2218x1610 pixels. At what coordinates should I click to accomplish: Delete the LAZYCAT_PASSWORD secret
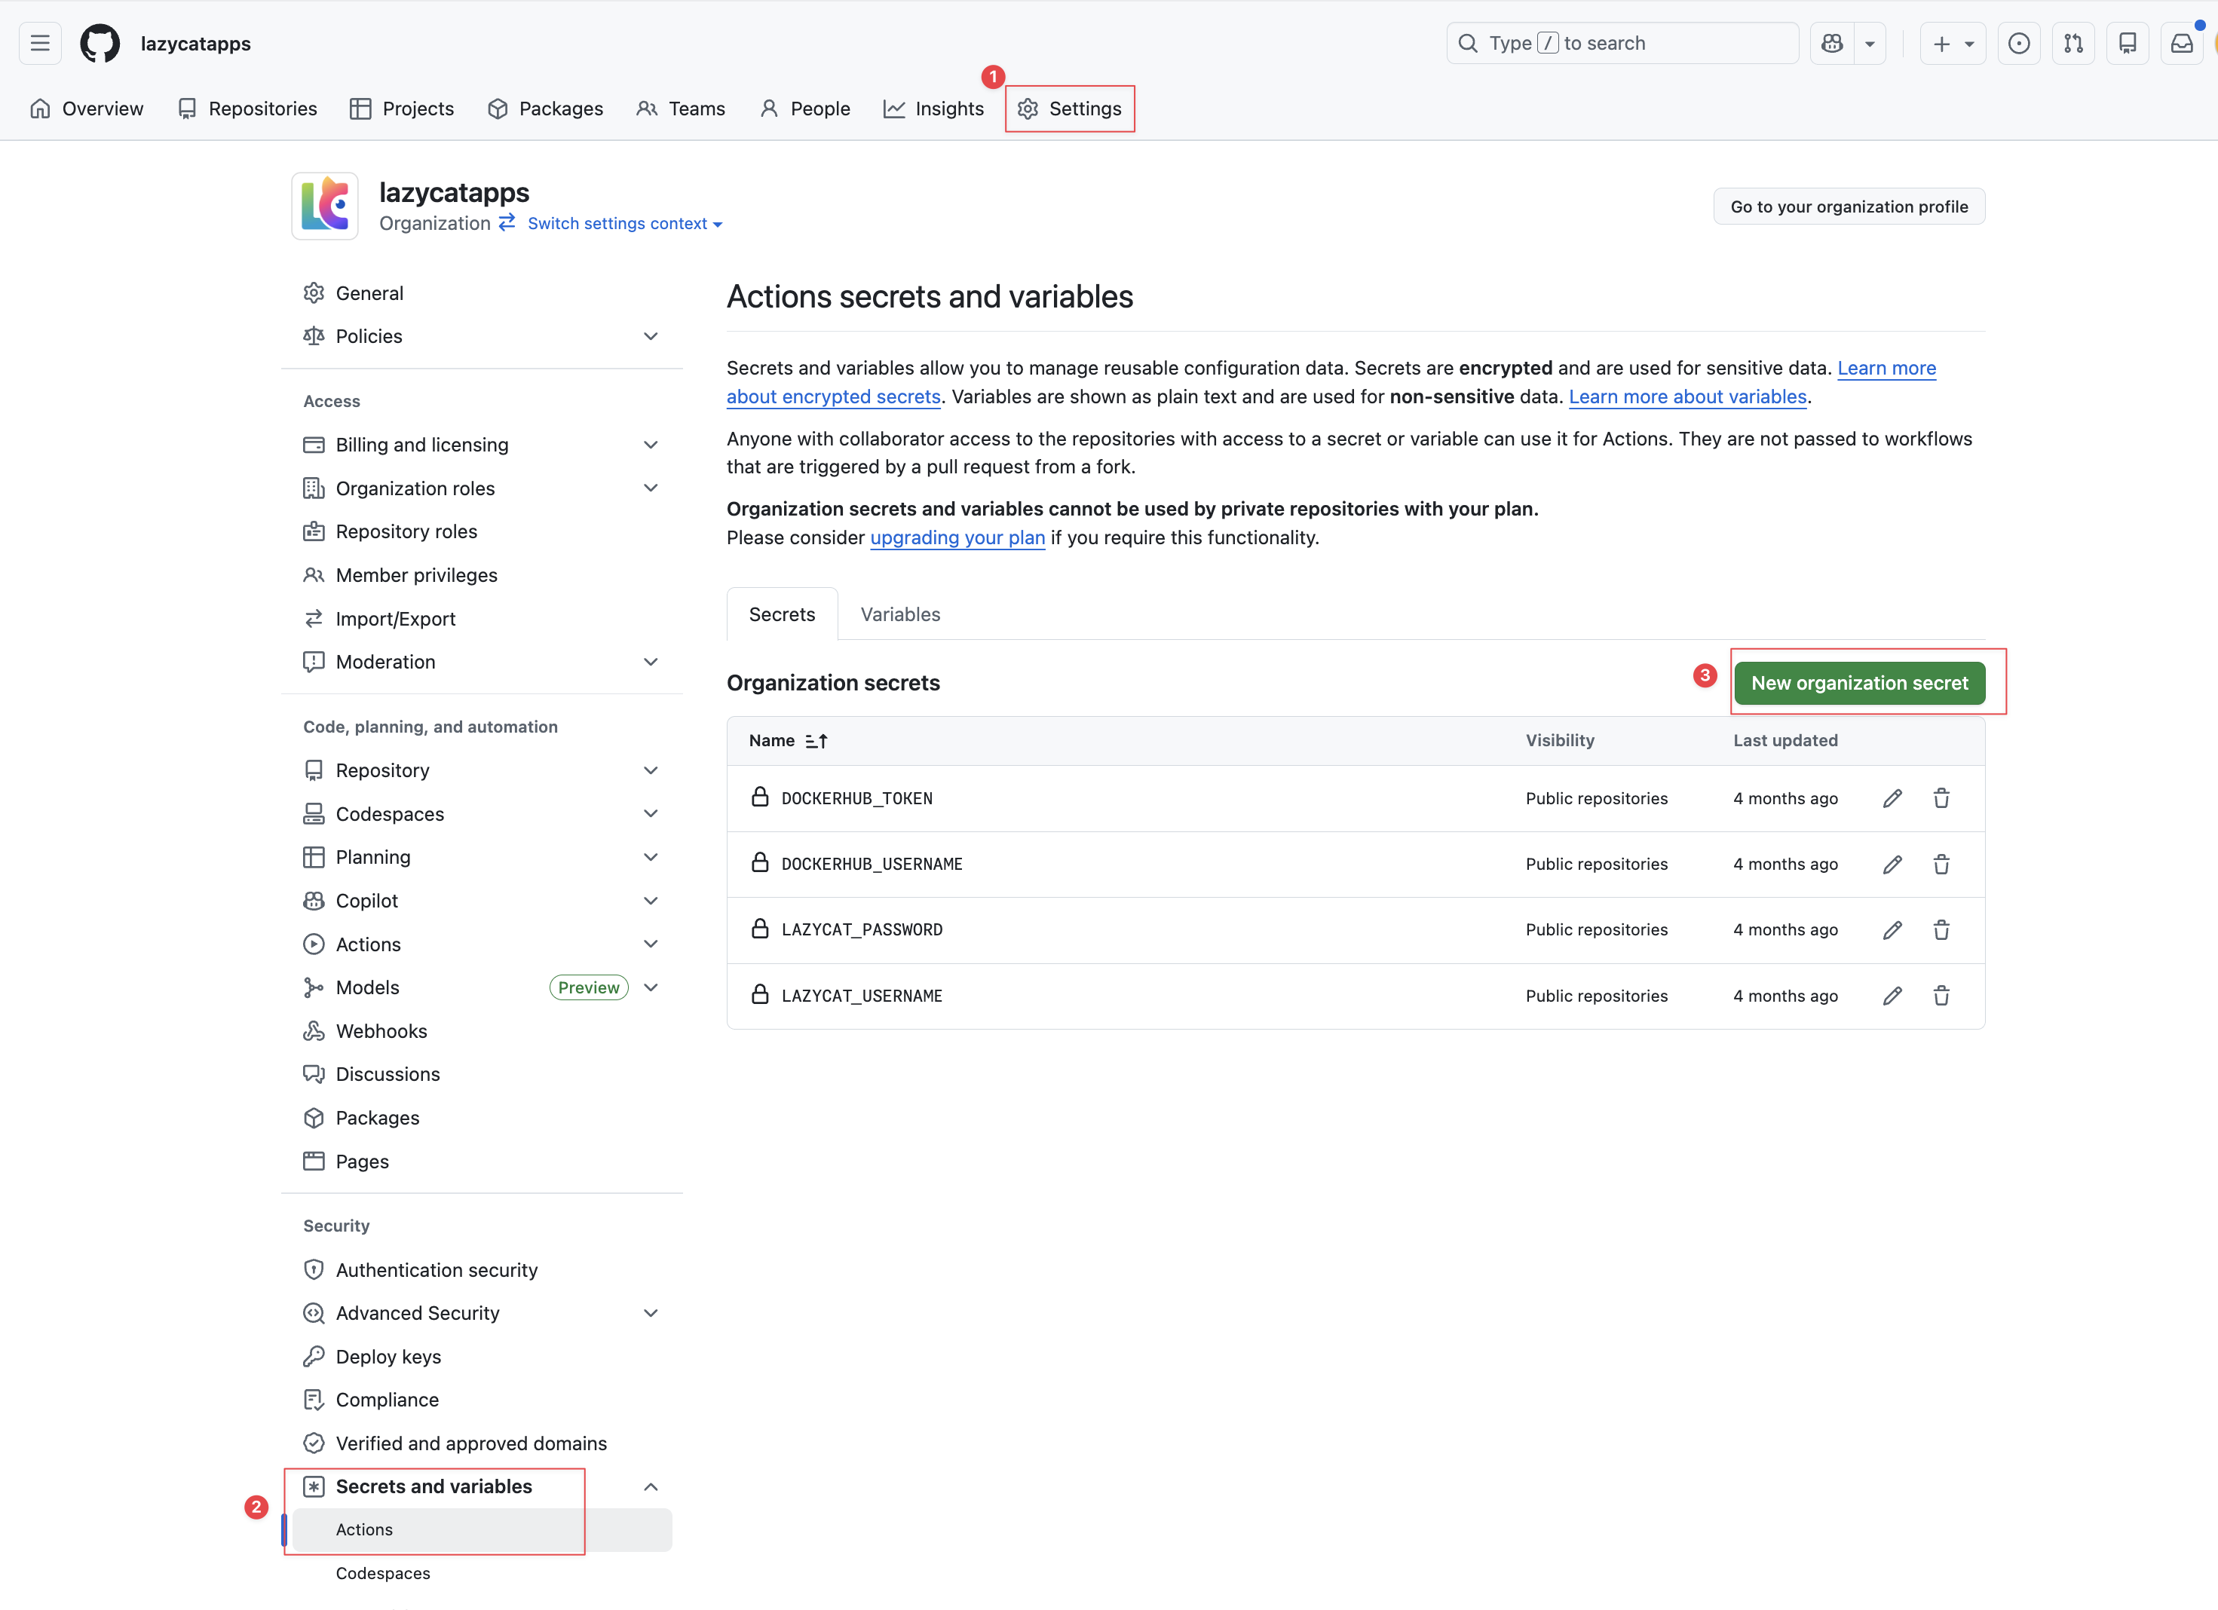[x=1941, y=929]
